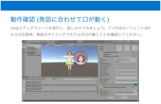161x104 pixels.
Task: Open the Account dropdown
Action: click(x=119, y=42)
